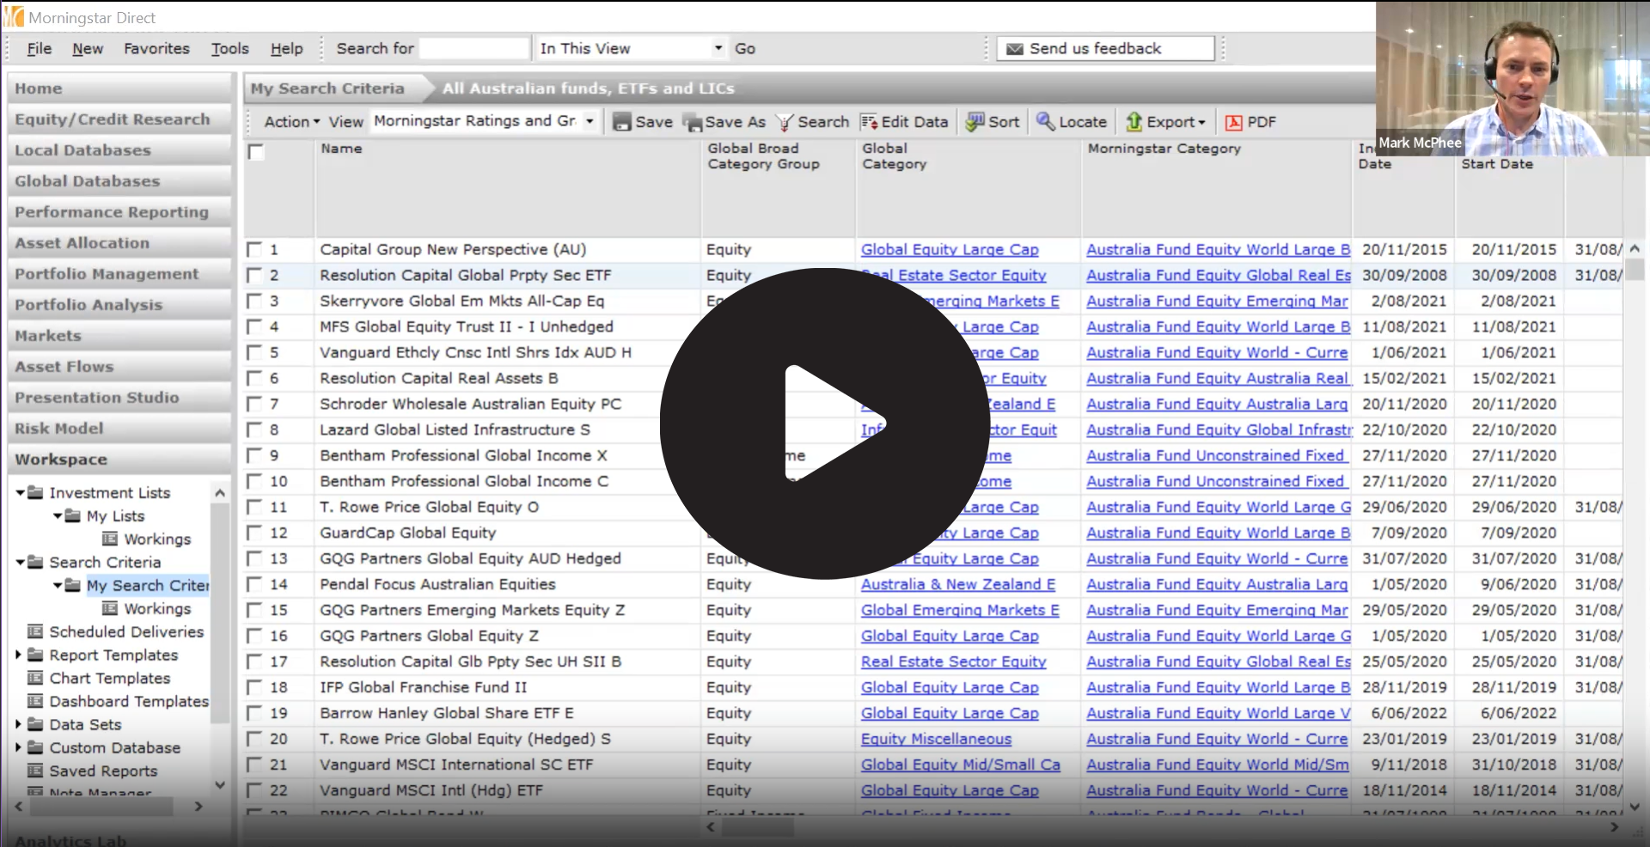Click the Workspace tree scroll-right arrow
Image resolution: width=1650 pixels, height=847 pixels.
coord(199,807)
